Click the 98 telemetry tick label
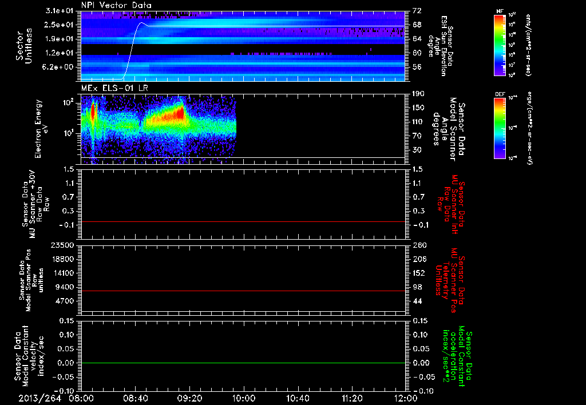The width and height of the screenshot is (586, 405). [417, 287]
